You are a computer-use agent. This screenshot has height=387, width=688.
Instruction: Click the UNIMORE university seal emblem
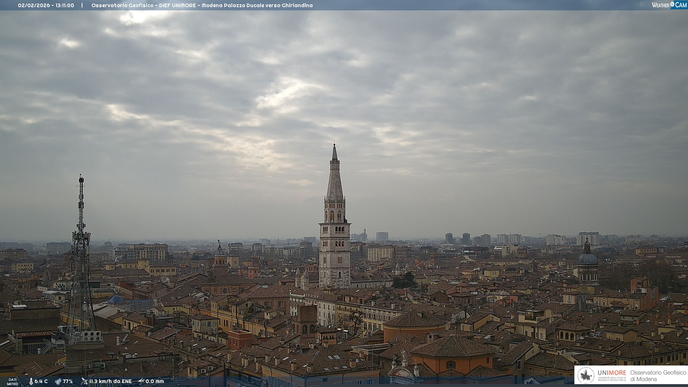tap(586, 375)
